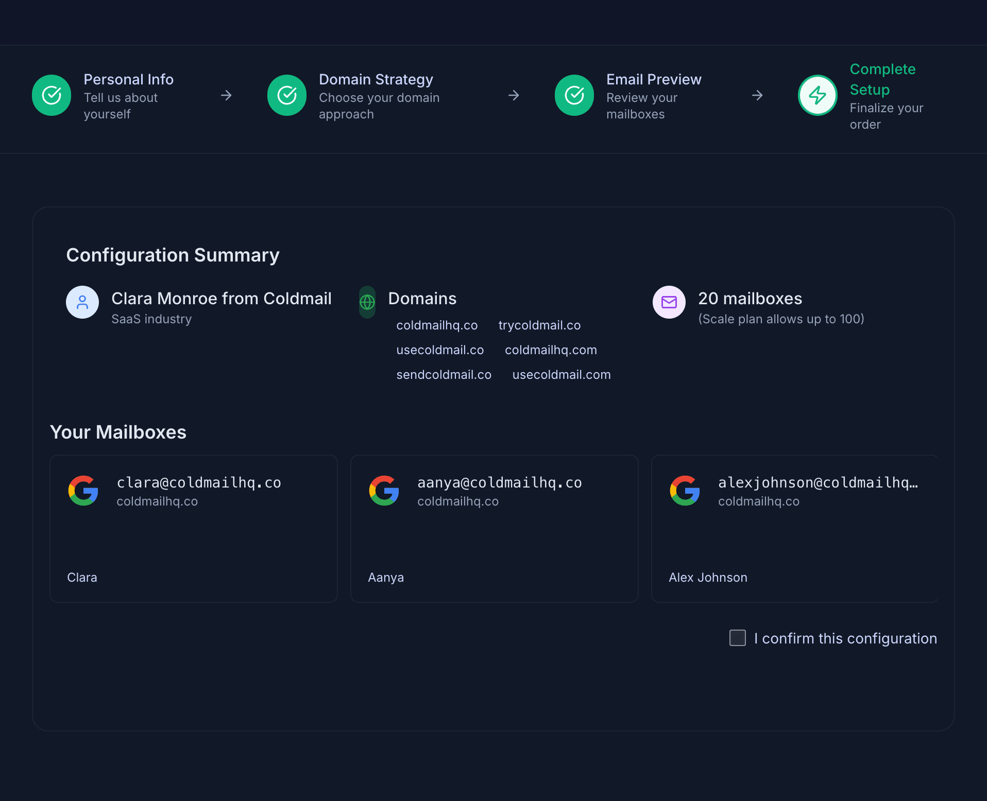Click the Google logo on aanya@coldmailhq.co card

(384, 491)
